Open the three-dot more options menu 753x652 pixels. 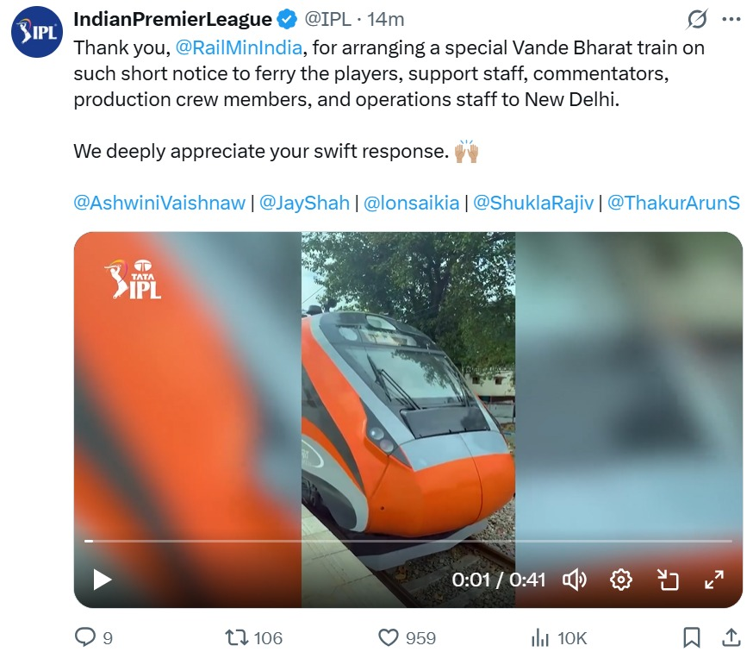coord(731,19)
